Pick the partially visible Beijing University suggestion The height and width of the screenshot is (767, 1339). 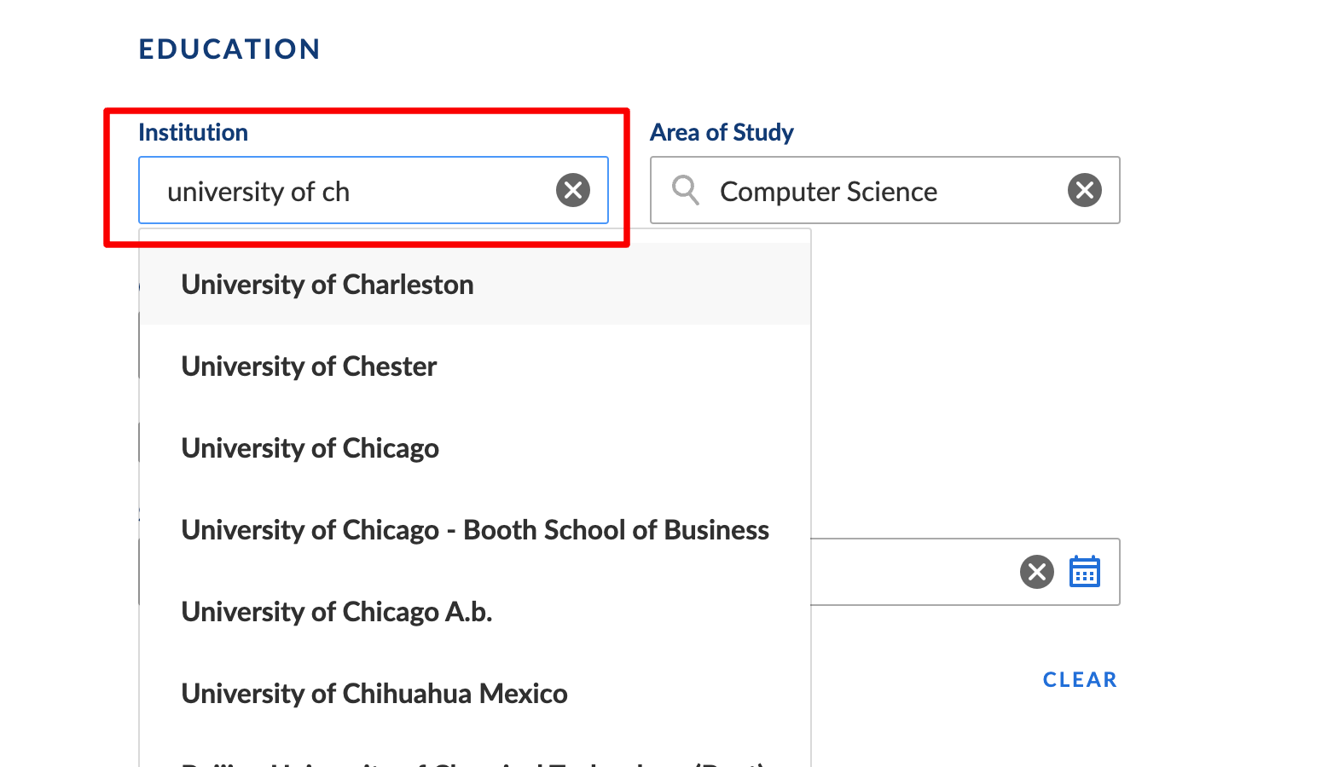coord(473,761)
